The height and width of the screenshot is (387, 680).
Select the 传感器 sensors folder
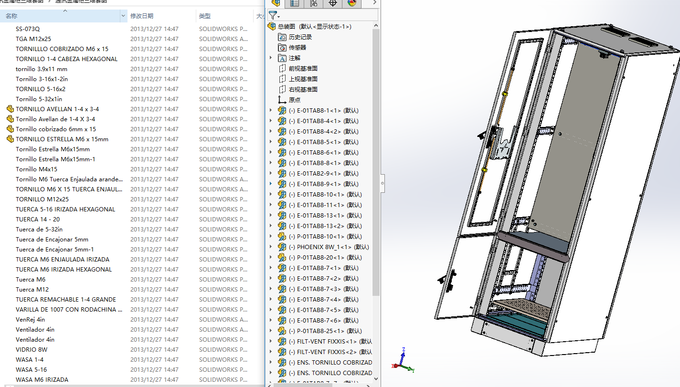click(x=297, y=48)
